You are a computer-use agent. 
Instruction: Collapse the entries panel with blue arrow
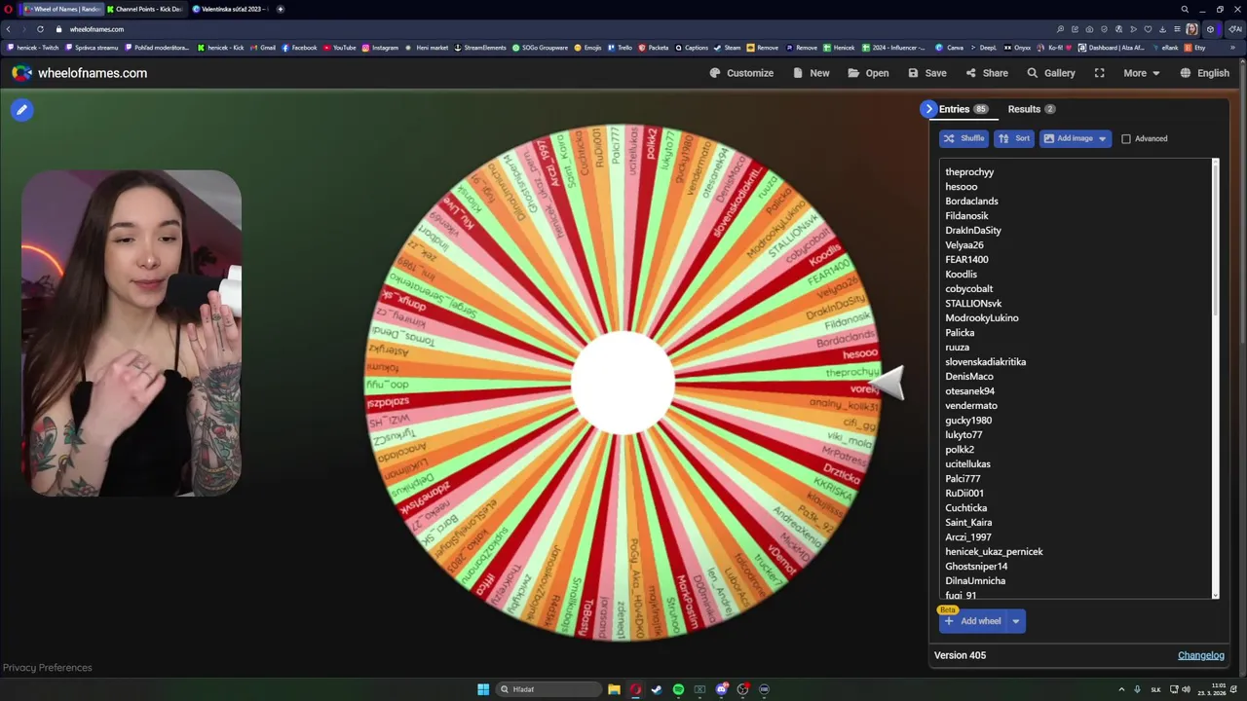click(x=928, y=109)
